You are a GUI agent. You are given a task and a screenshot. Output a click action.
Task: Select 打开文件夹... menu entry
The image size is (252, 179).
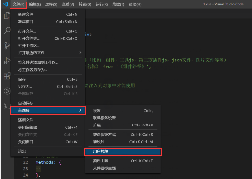click(48, 38)
